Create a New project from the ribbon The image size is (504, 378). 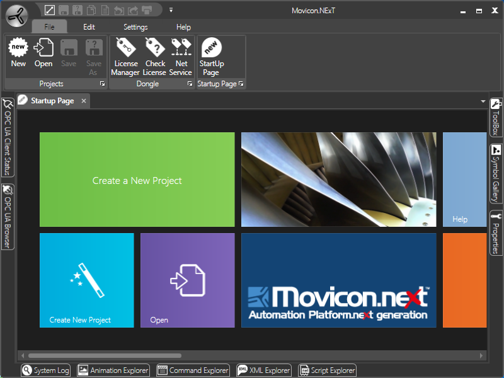(x=18, y=52)
